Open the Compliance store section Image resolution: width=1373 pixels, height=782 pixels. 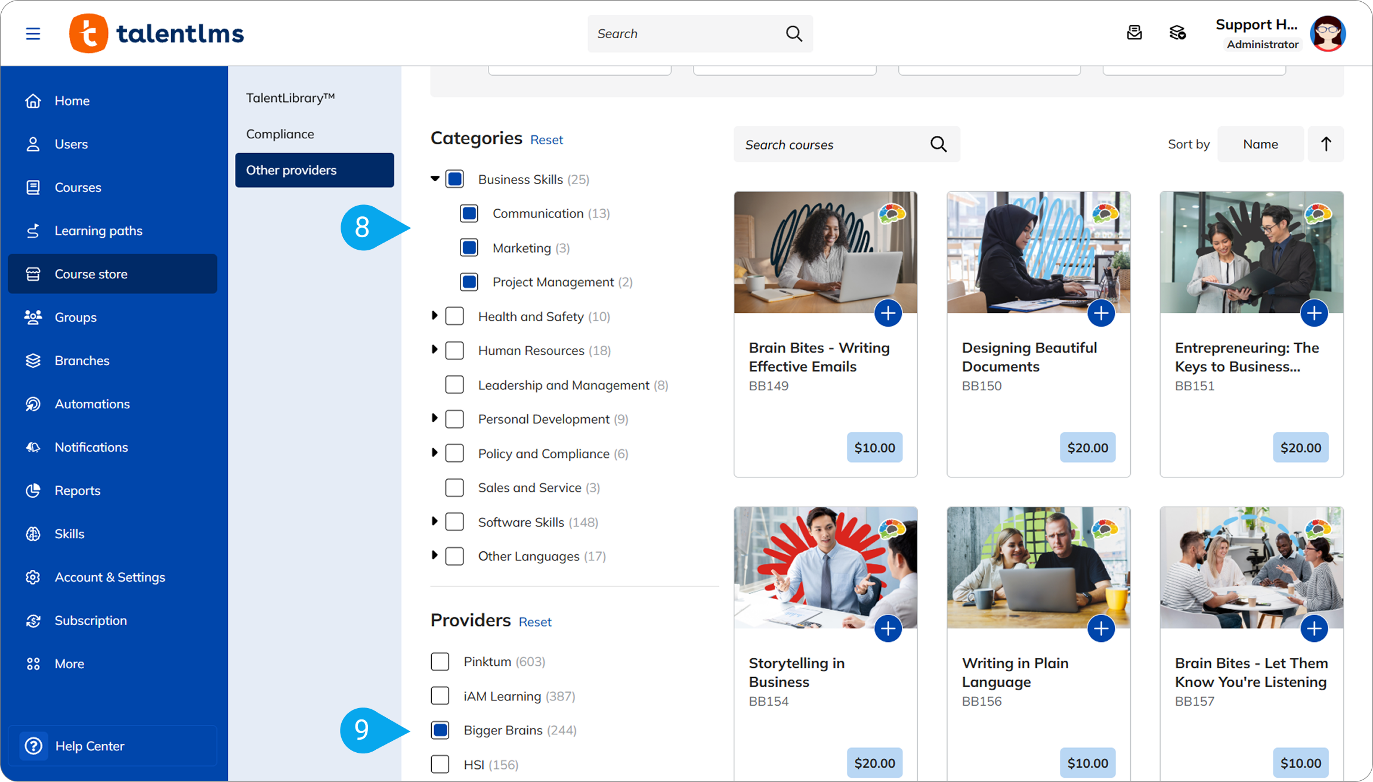pyautogui.click(x=280, y=134)
